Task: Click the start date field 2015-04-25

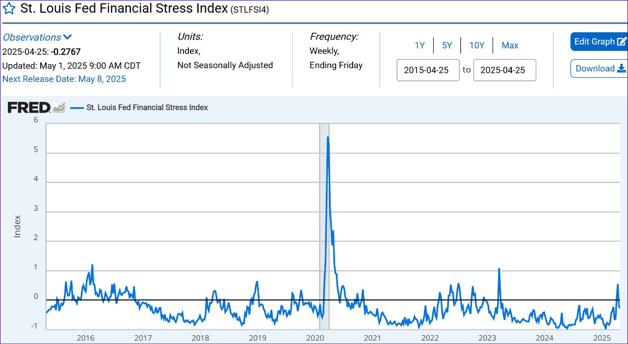Action: pos(428,70)
